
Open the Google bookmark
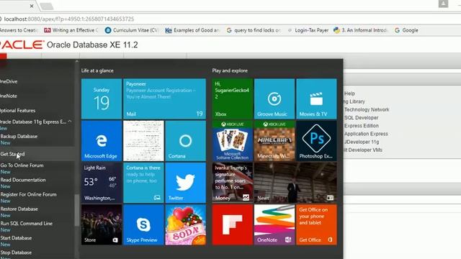point(406,30)
